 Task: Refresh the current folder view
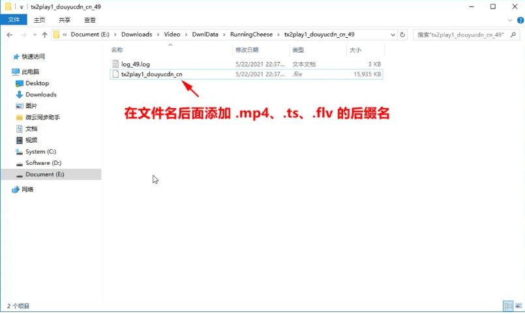[x=403, y=35]
